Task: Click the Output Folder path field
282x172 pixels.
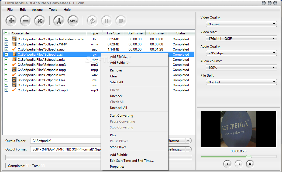Action: point(66,141)
